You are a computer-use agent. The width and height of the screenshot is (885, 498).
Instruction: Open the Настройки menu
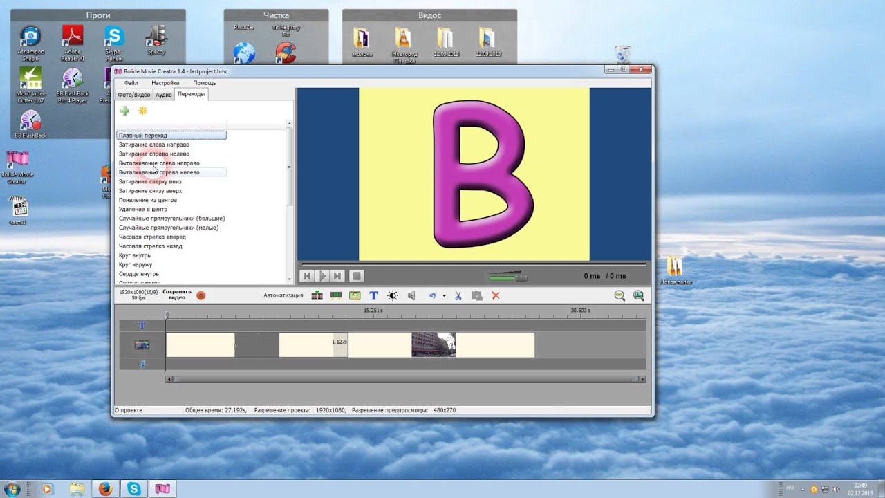click(165, 83)
